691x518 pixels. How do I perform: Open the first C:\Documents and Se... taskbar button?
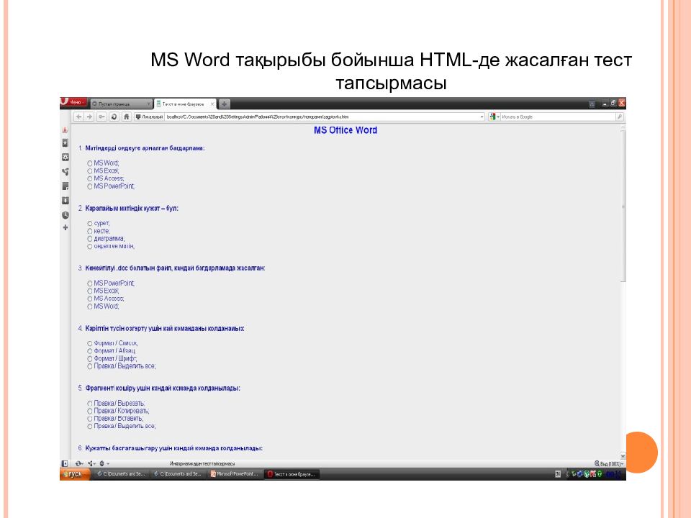pos(121,474)
